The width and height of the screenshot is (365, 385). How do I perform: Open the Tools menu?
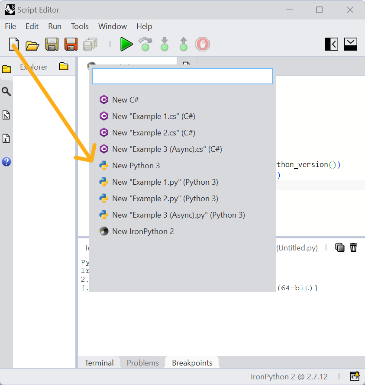pos(80,26)
